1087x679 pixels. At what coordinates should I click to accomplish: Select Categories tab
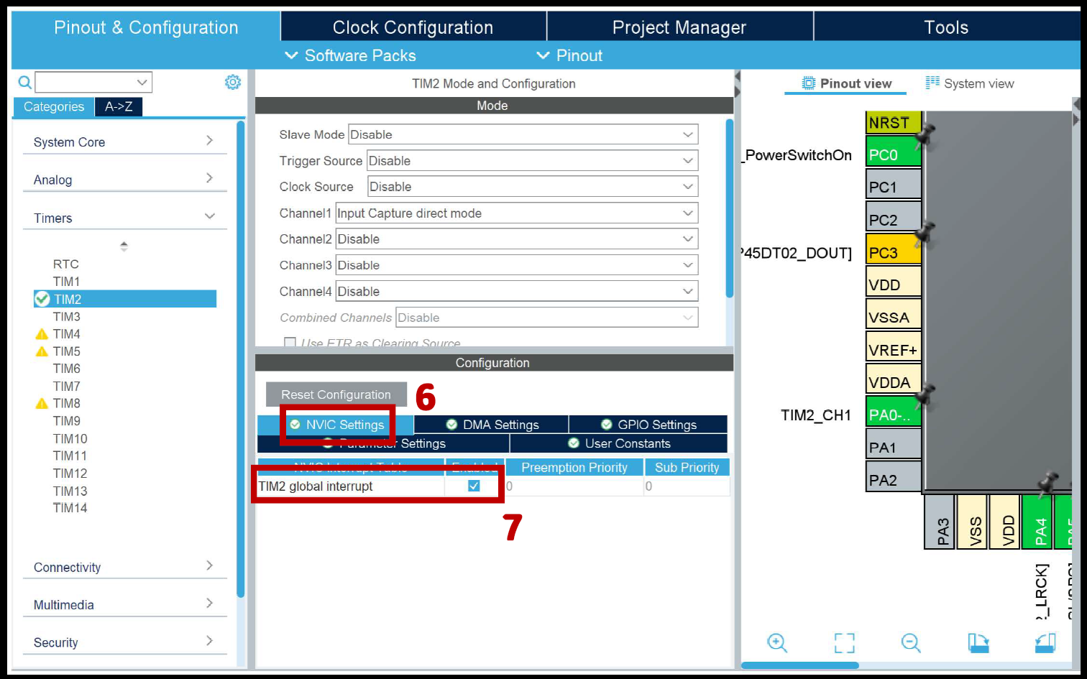[54, 106]
